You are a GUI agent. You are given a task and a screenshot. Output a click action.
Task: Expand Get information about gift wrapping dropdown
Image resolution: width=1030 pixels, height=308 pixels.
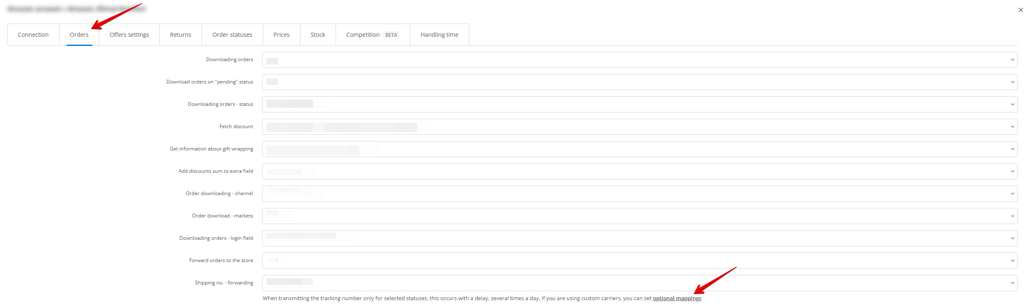pyautogui.click(x=639, y=149)
